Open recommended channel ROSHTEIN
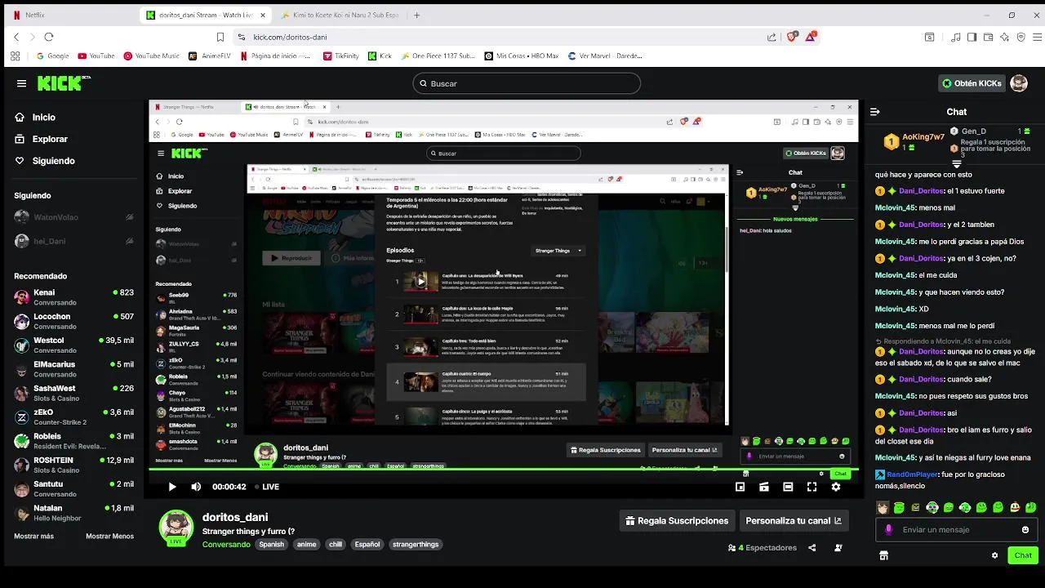 pos(73,465)
